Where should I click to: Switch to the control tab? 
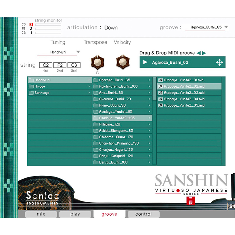click(x=144, y=214)
